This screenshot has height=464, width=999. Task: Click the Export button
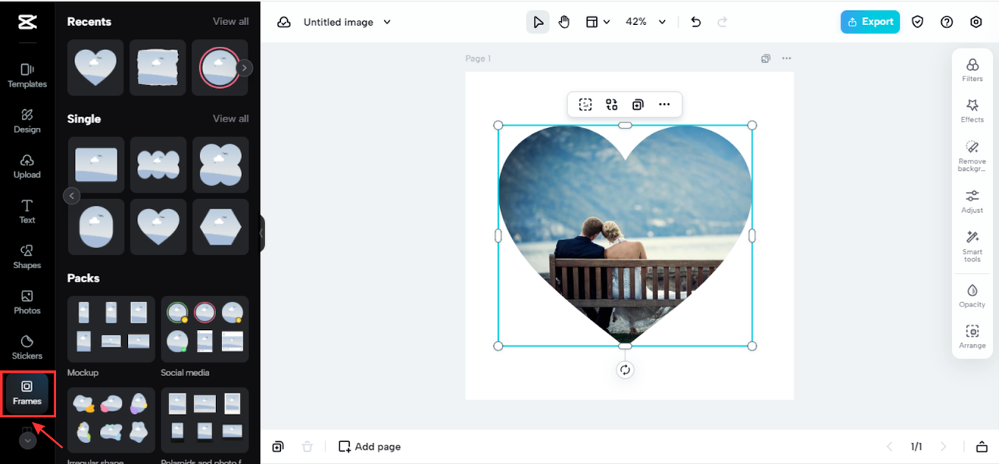coord(870,22)
